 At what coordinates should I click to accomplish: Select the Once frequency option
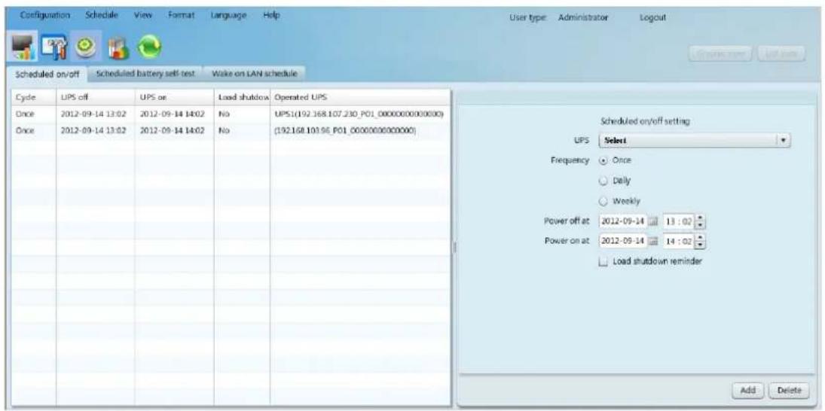[604, 161]
